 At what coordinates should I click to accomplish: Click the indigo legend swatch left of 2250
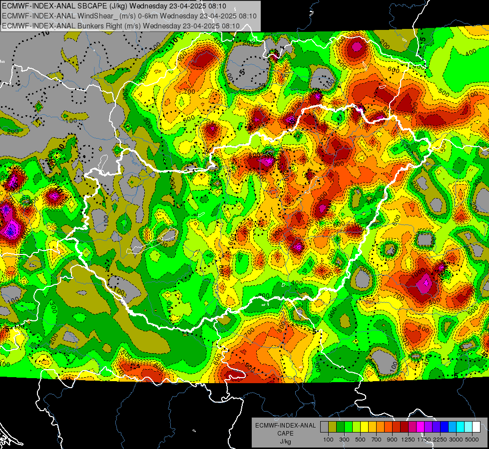coord(436,427)
